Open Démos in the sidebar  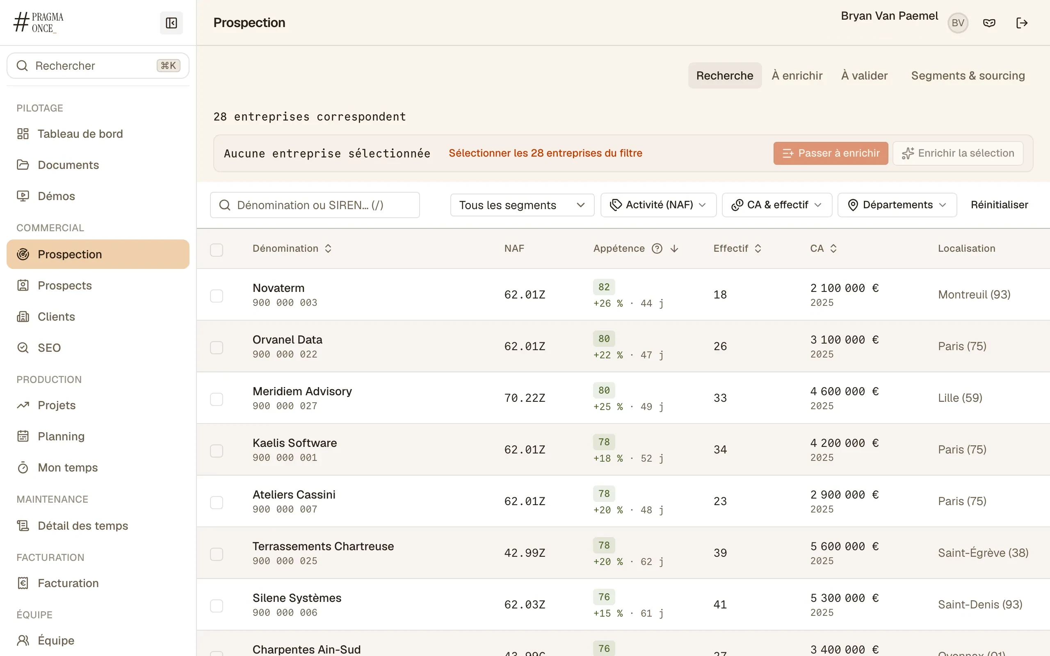coord(98,196)
